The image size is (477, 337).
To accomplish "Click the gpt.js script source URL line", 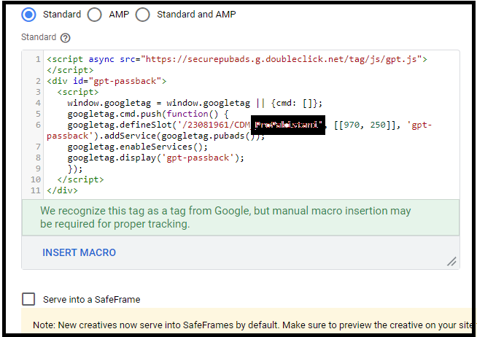I will pos(237,59).
